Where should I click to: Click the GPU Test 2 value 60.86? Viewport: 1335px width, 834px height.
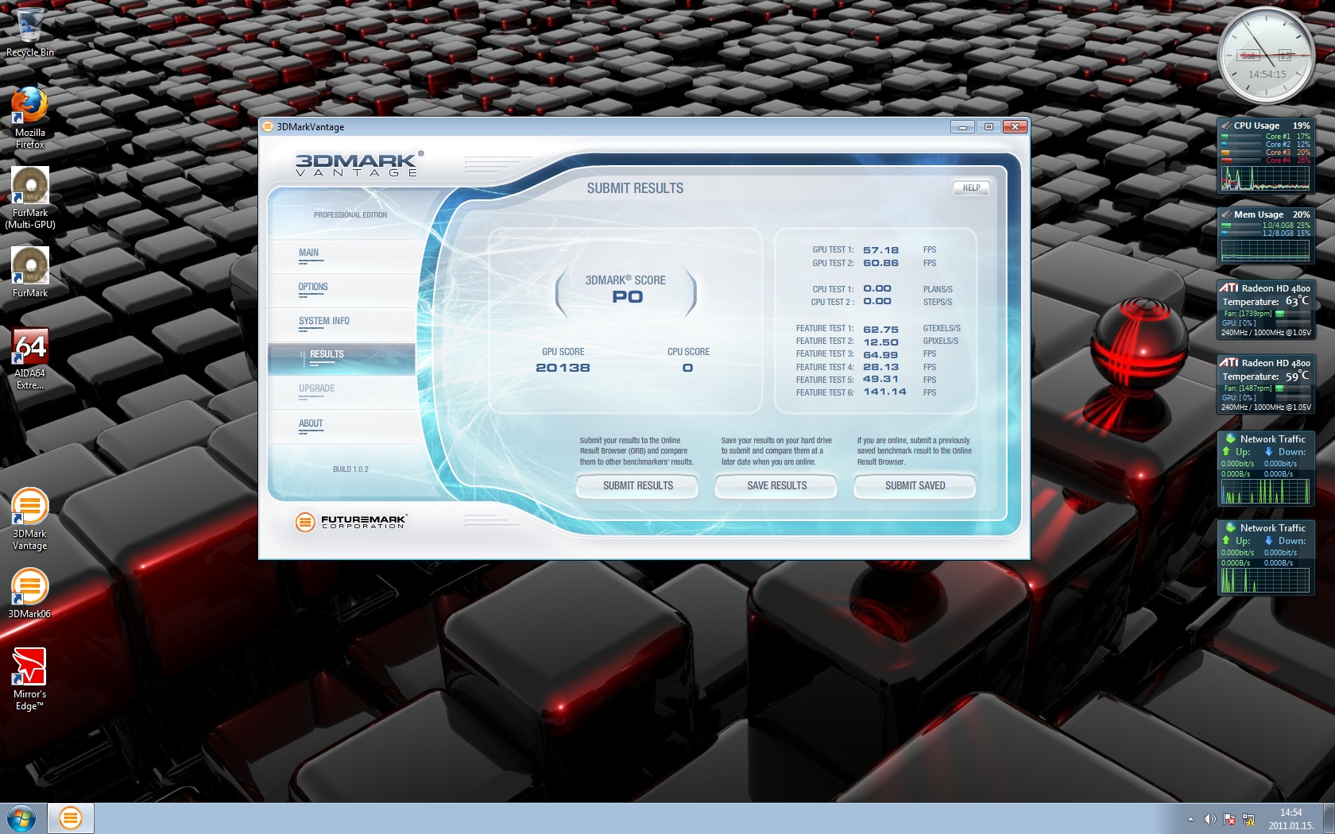880,263
